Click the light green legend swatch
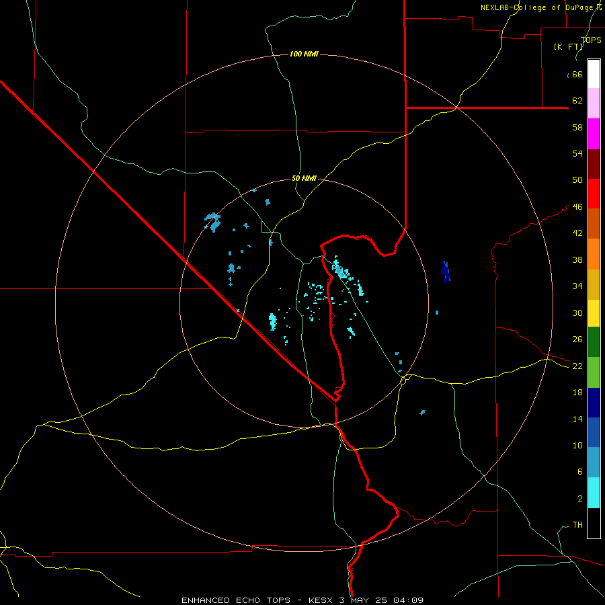Image resolution: width=605 pixels, height=605 pixels. (594, 372)
